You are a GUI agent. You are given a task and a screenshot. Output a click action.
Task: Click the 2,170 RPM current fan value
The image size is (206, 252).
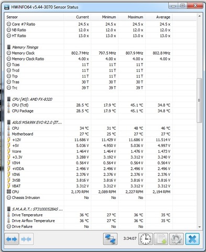(80, 192)
